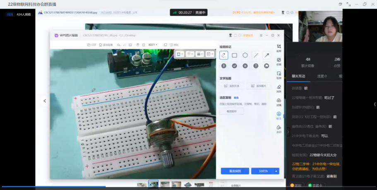
Task: Click the redo arrow in WPS toolbar
Action: pos(125,45)
